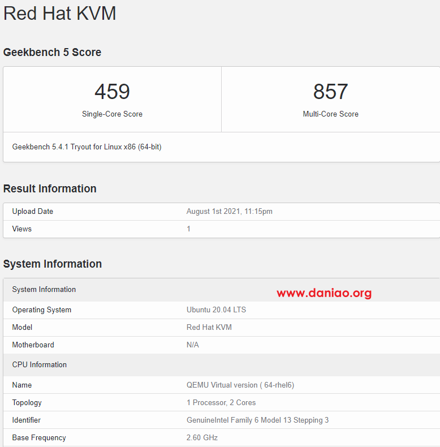440x447 pixels.
Task: Select the 2.60 GHz frequency value
Action: pos(202,438)
